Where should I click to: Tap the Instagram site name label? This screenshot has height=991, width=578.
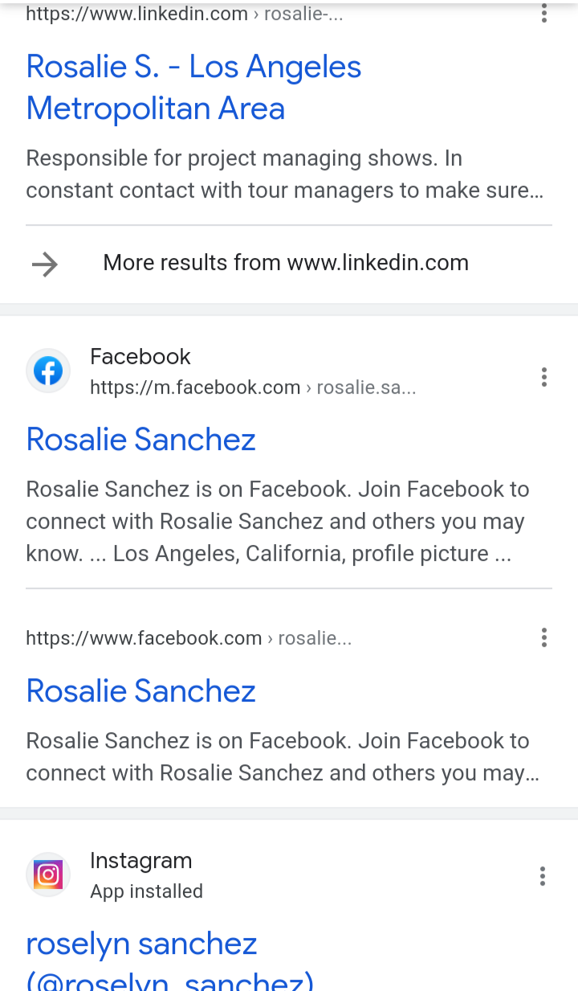[x=141, y=861]
